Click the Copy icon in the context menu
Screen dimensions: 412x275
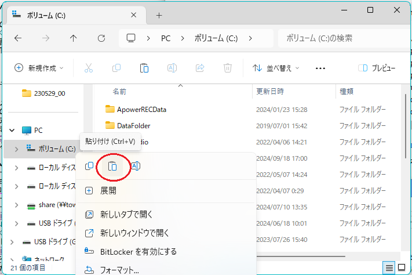point(89,167)
